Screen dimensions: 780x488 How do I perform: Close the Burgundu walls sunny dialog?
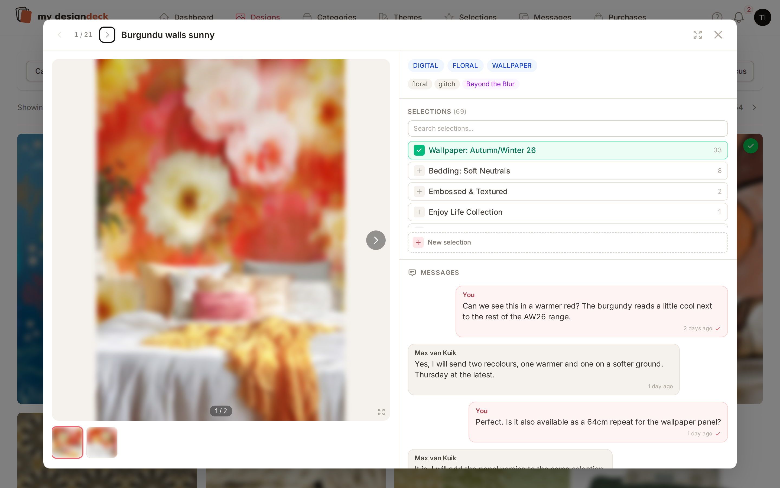click(718, 34)
